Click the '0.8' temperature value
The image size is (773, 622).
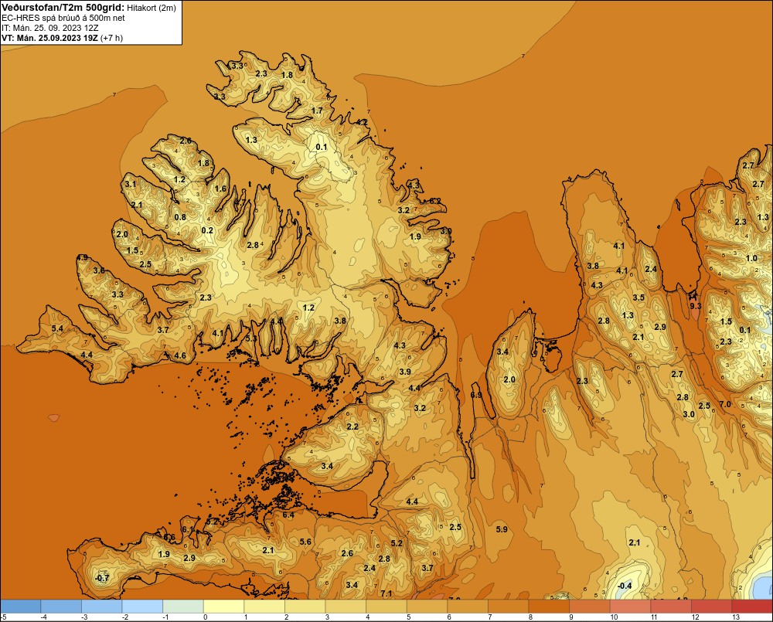(x=180, y=217)
